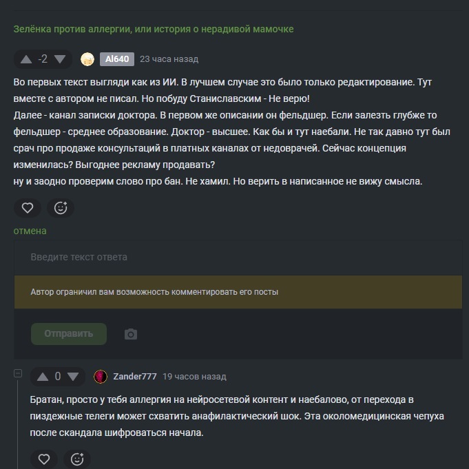469x469 pixels.
Task: Collapse the Zander777 reply thread
Action: (x=19, y=374)
